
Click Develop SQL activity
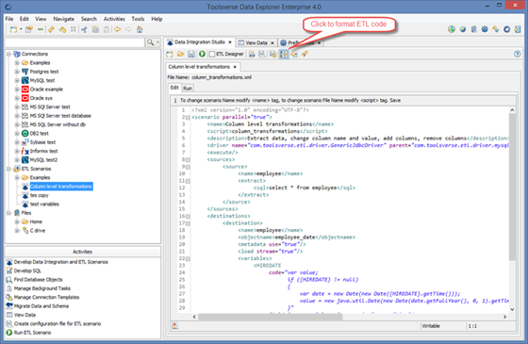[x=27, y=270]
